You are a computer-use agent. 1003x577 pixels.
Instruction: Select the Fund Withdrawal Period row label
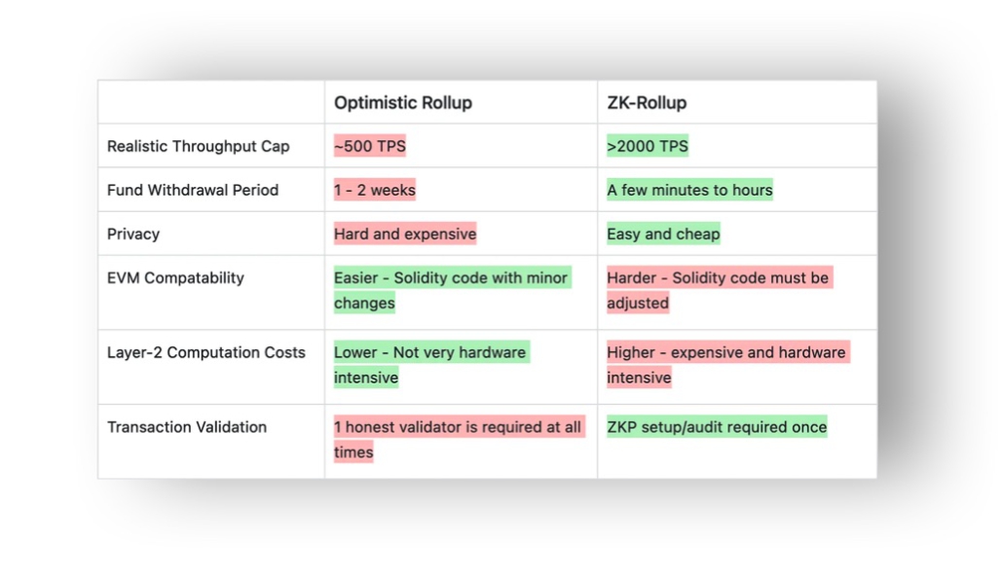click(193, 190)
